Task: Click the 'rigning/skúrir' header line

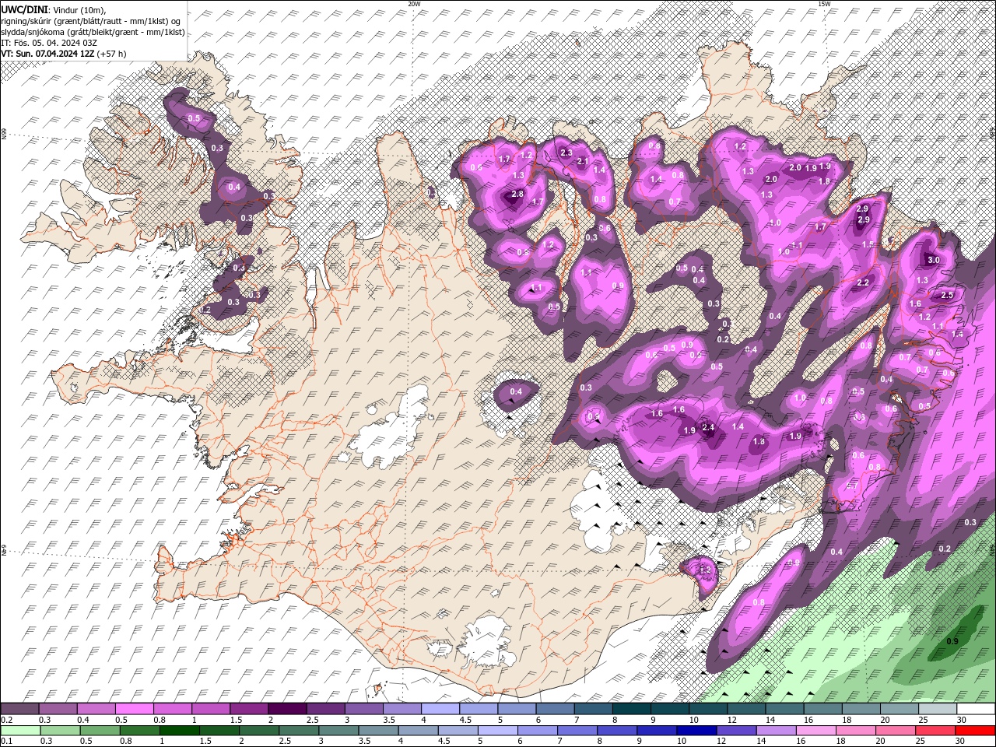Action: 91,20
